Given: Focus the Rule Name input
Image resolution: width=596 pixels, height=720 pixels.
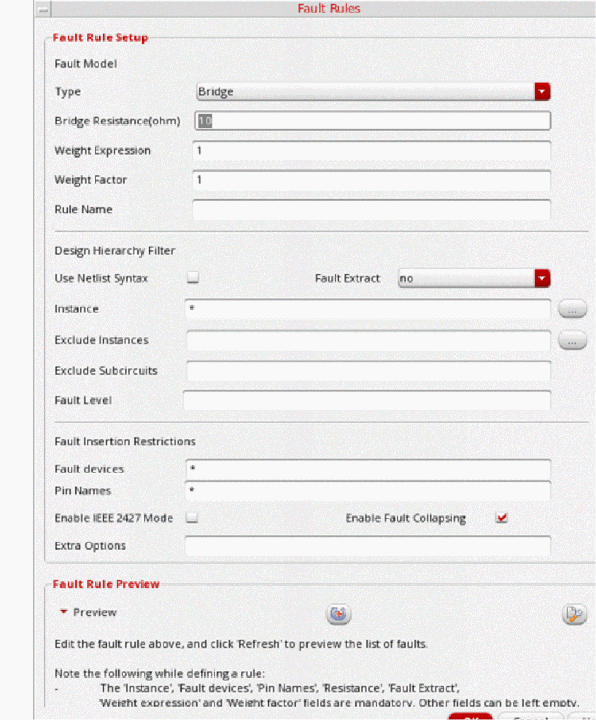Looking at the screenshot, I should [x=372, y=209].
